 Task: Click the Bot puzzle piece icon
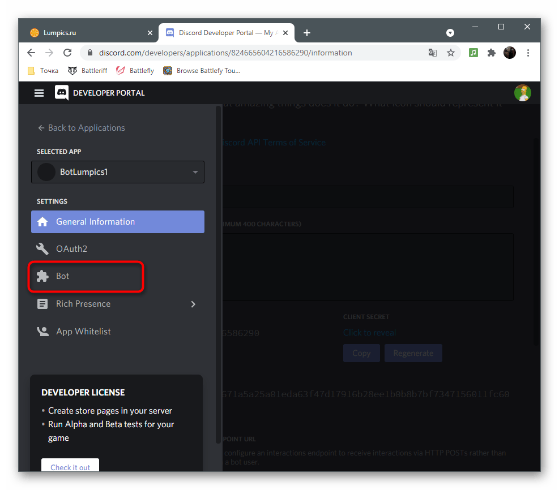(42, 276)
